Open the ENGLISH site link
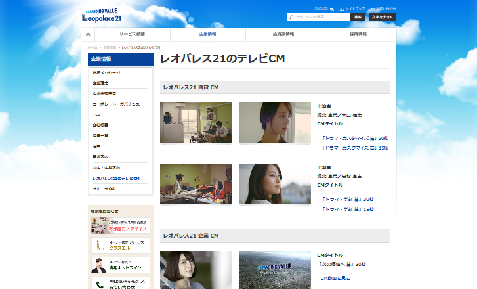The height and width of the screenshot is (289, 477). 324,9
